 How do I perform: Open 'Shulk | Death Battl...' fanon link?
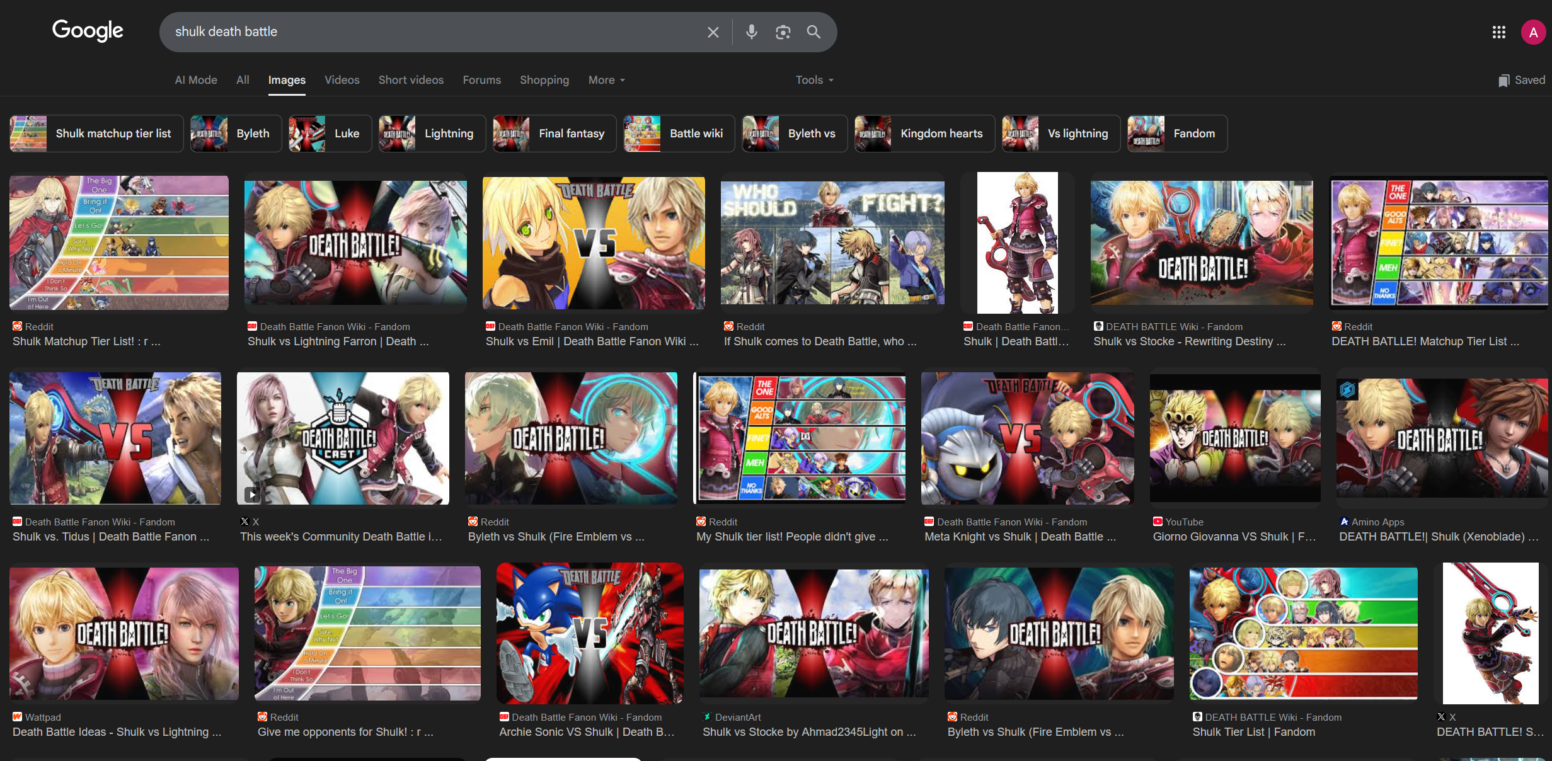pos(1016,341)
